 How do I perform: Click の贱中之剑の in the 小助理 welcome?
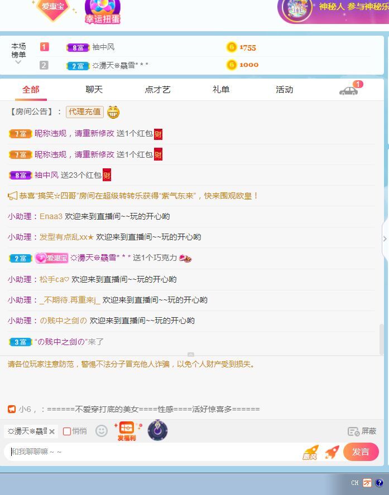tap(63, 321)
